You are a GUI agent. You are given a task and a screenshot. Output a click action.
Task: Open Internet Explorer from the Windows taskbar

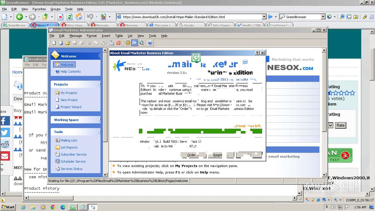pyautogui.click(x=23, y=207)
